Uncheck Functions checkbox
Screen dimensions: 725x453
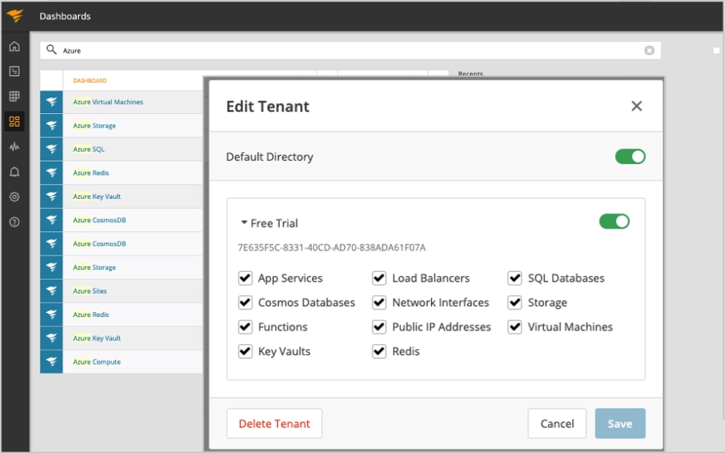click(245, 327)
